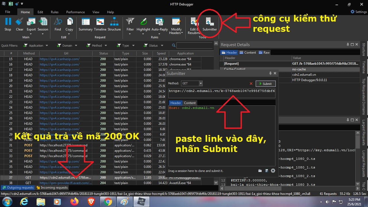Viewport: 368px width, 207px height.
Task: Open the File menu
Action: 8,12
